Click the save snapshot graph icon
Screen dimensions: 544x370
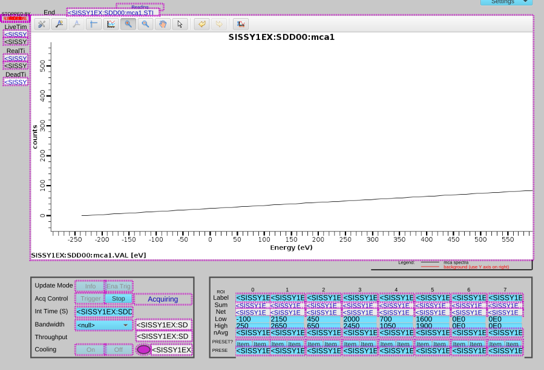(x=241, y=24)
